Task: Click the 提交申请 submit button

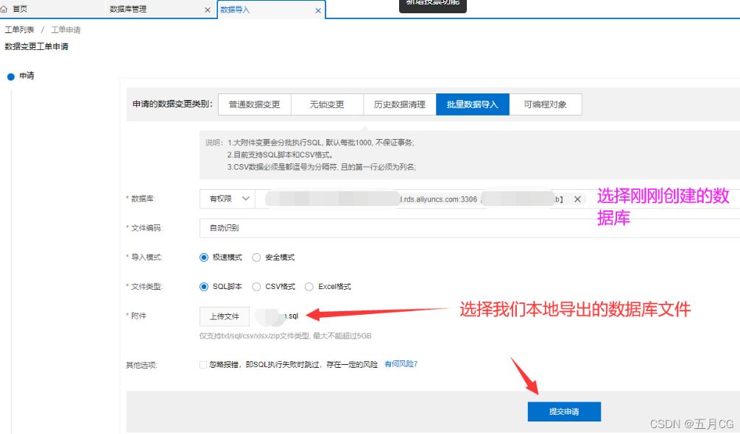Action: pyautogui.click(x=563, y=411)
